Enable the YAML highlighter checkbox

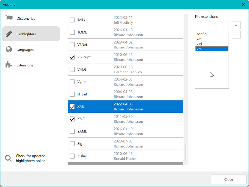[72, 131]
